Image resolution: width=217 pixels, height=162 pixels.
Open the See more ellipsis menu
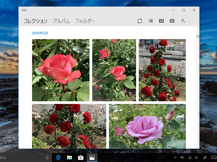click(194, 21)
